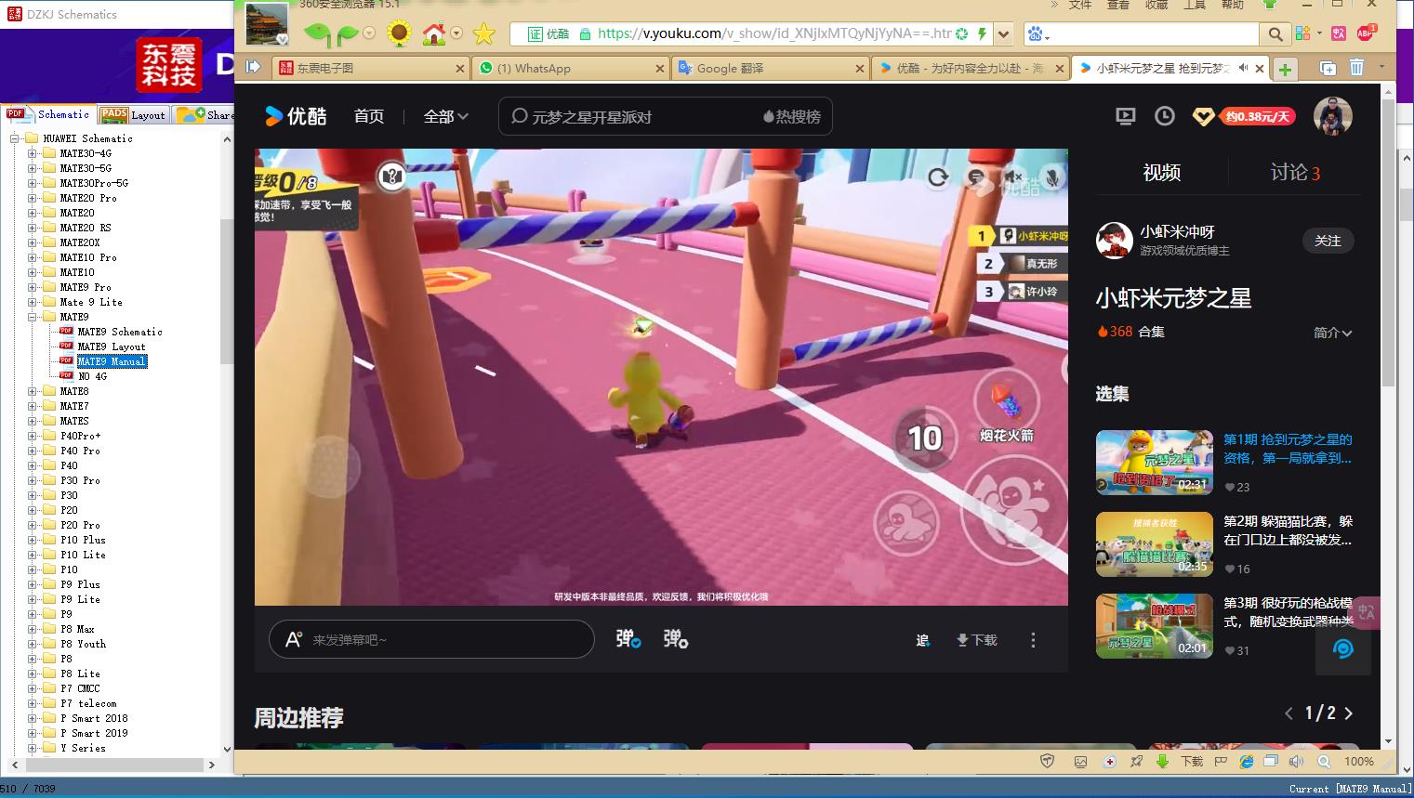Go forward with green leaf arrow
This screenshot has width=1414, height=798.
348,34
